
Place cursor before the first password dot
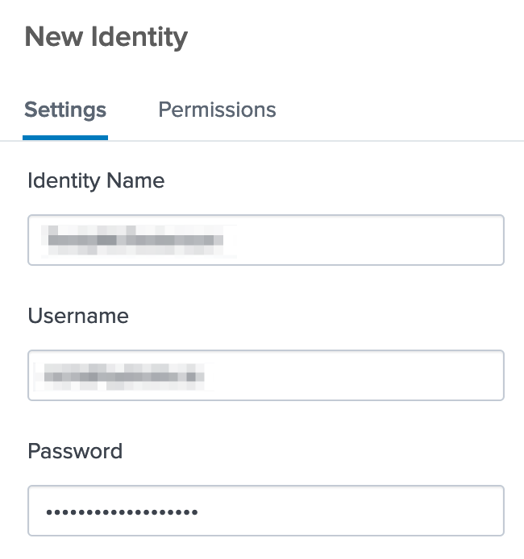click(44, 511)
